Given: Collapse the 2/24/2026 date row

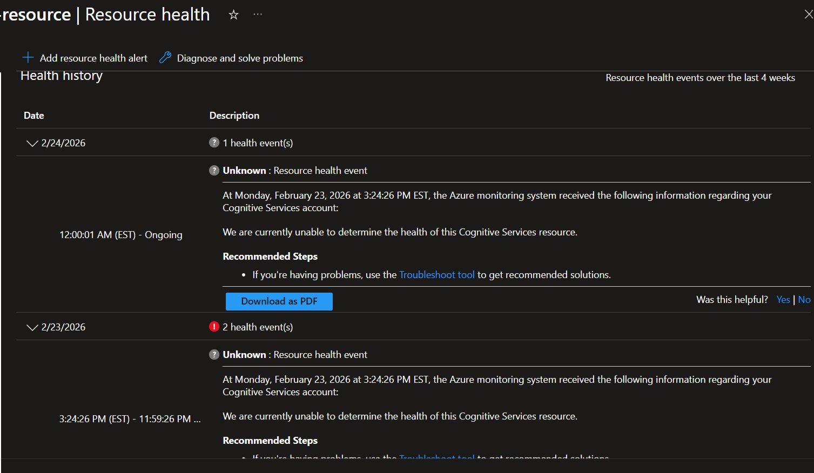Looking at the screenshot, I should (32, 143).
